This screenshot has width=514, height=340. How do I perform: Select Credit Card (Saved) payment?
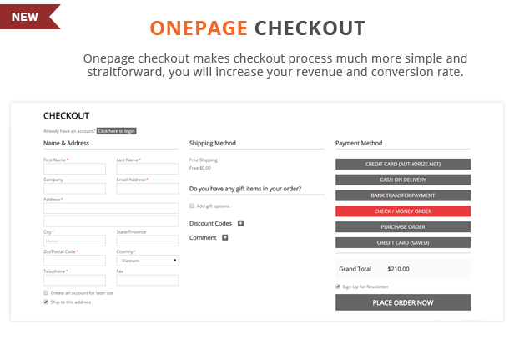[403, 243]
